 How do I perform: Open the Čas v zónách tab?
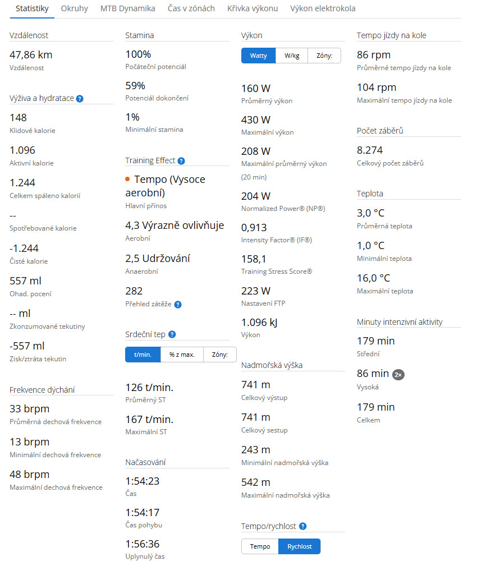(191, 8)
